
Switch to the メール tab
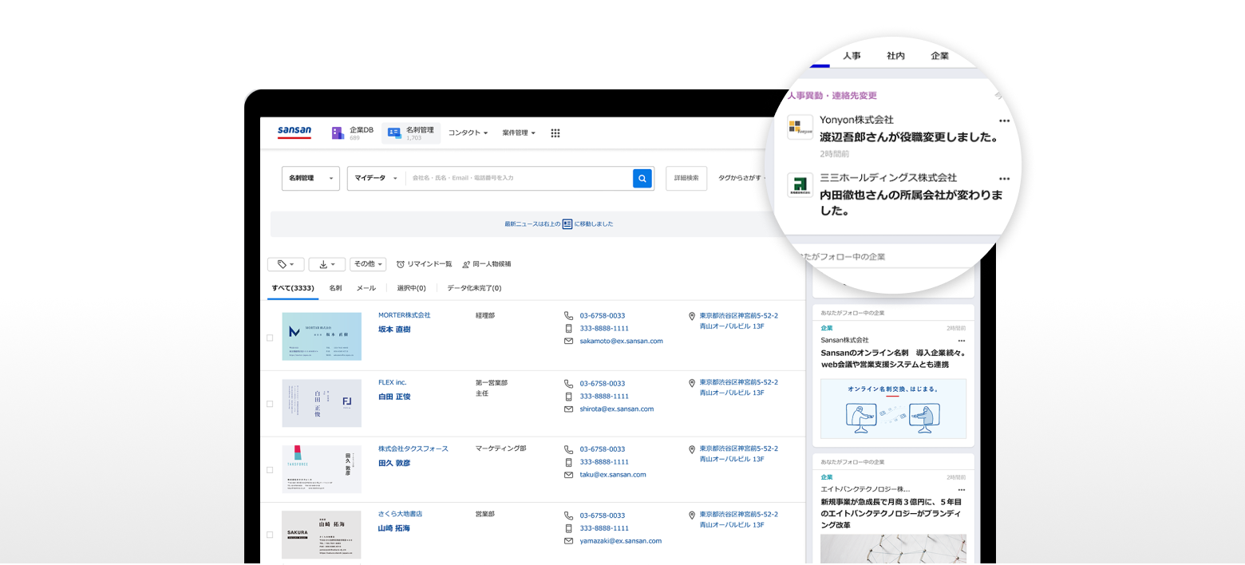click(x=366, y=288)
